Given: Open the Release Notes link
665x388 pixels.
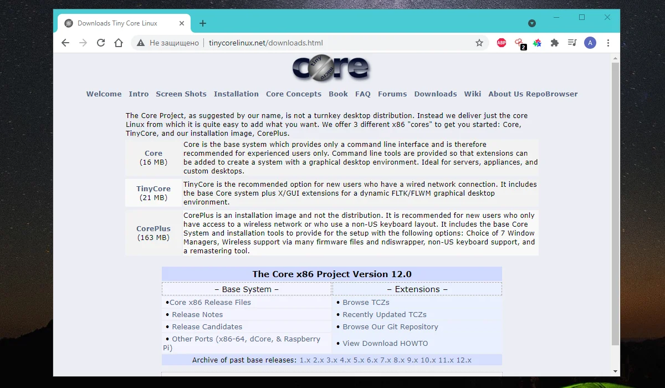Looking at the screenshot, I should click(x=197, y=315).
